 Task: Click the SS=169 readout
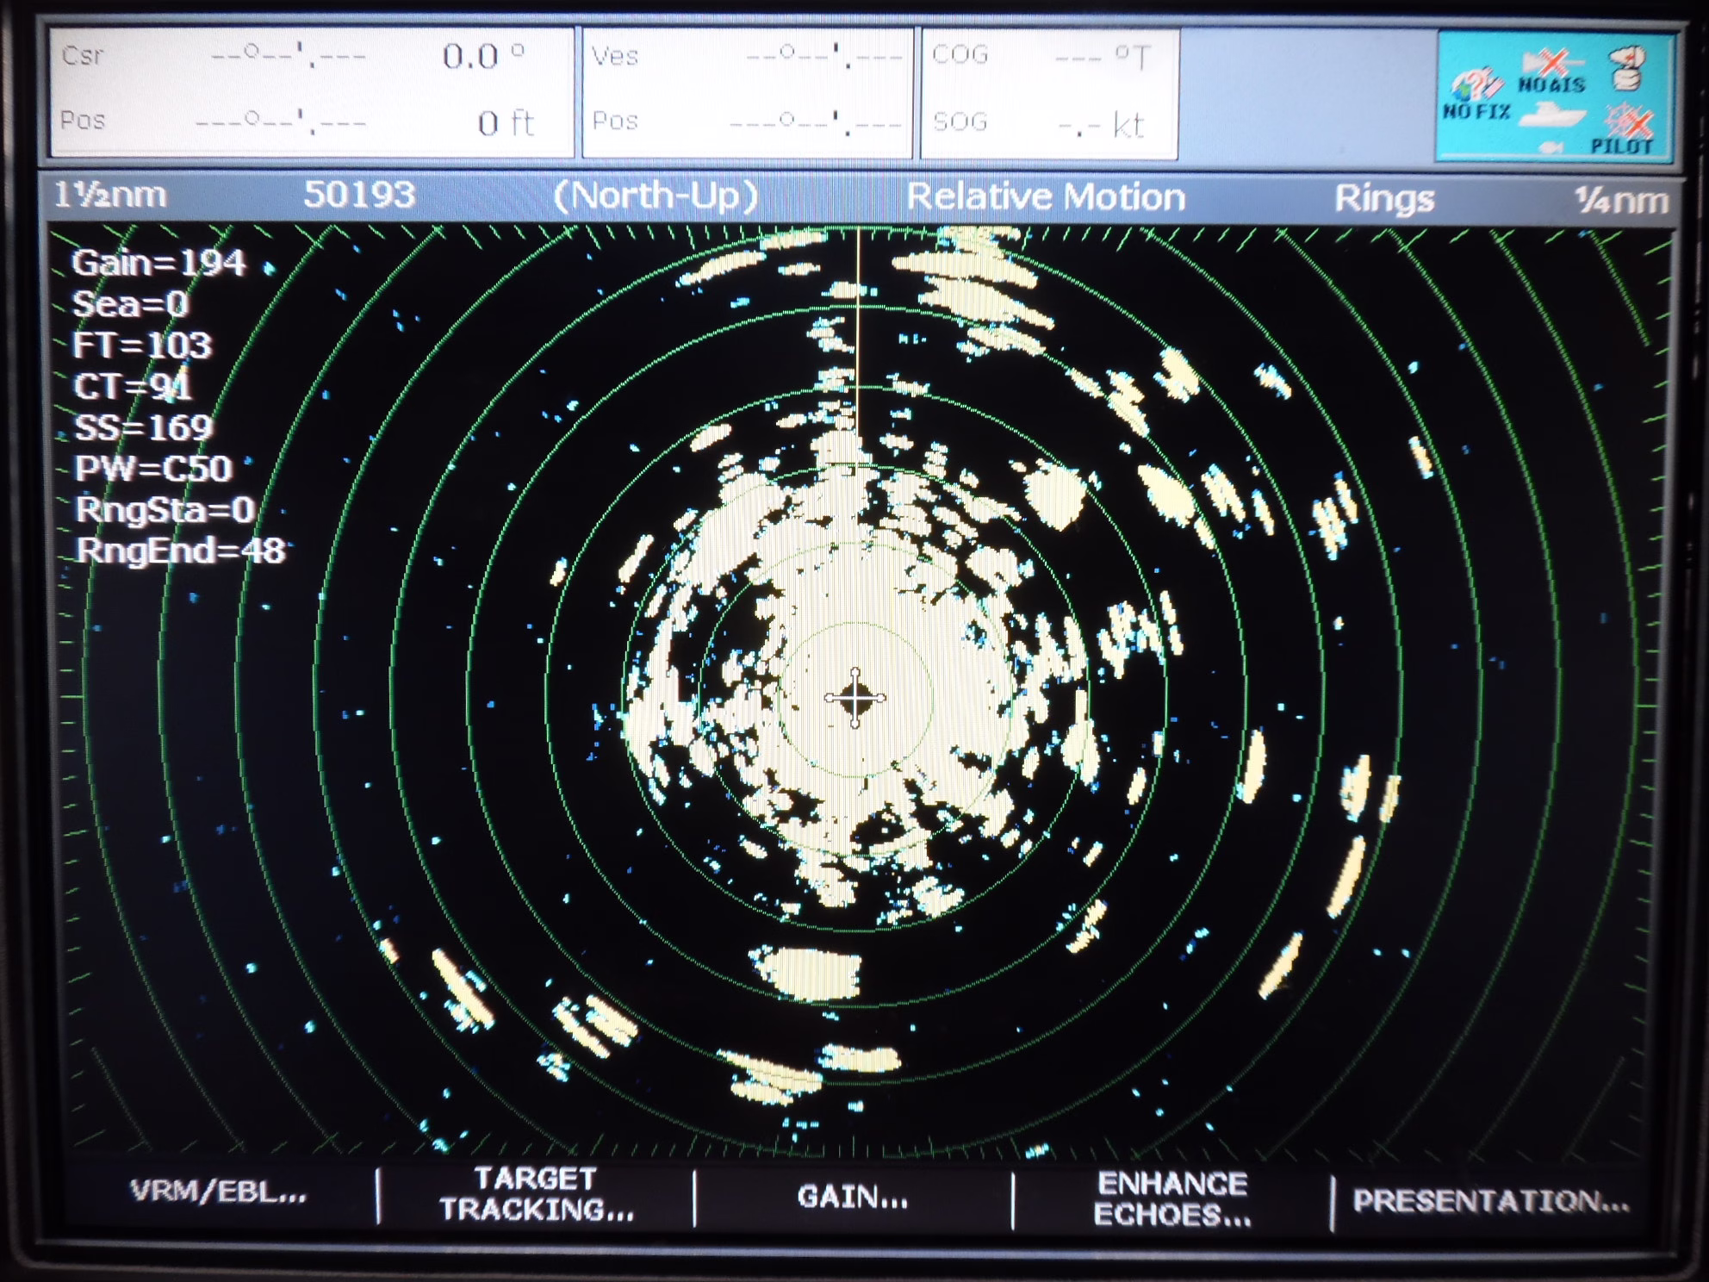click(x=143, y=427)
